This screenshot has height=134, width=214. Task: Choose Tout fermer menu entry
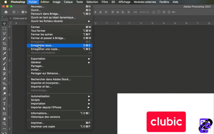[60, 31]
